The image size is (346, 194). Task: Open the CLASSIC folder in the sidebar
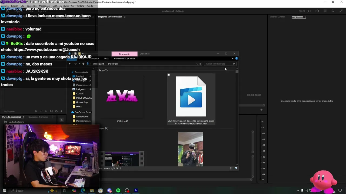(80, 93)
